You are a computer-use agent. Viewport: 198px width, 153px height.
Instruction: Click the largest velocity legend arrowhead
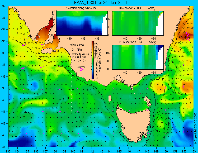(x=84, y=61)
